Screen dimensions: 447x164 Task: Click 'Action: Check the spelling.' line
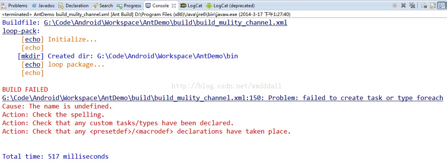tap(54, 115)
